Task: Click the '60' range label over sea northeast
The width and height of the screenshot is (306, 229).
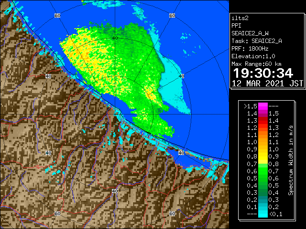Action: click(172, 16)
